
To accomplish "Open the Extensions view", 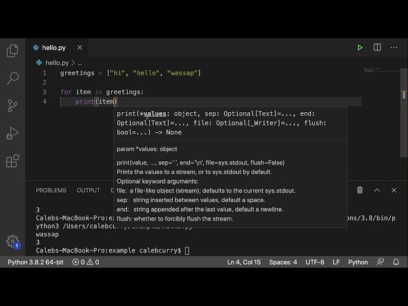I will tap(13, 161).
